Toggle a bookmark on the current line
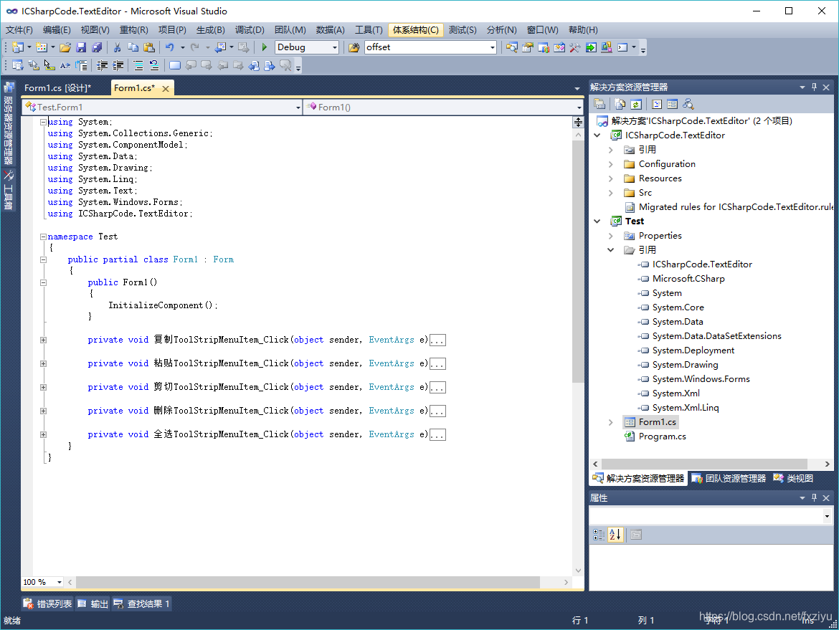This screenshot has height=630, width=839. [x=174, y=65]
